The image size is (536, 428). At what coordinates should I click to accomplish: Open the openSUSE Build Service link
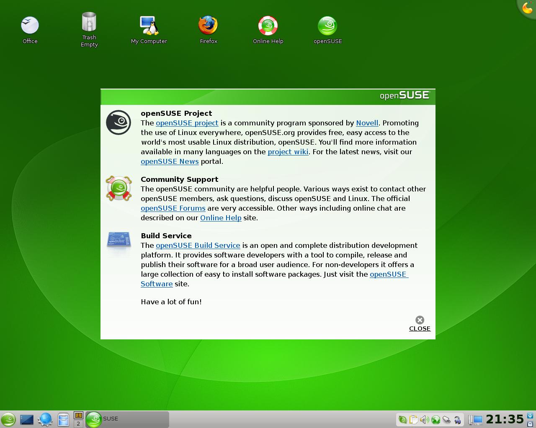point(198,245)
